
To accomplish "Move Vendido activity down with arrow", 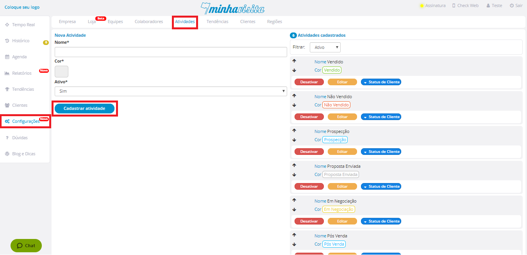I will click(x=294, y=70).
